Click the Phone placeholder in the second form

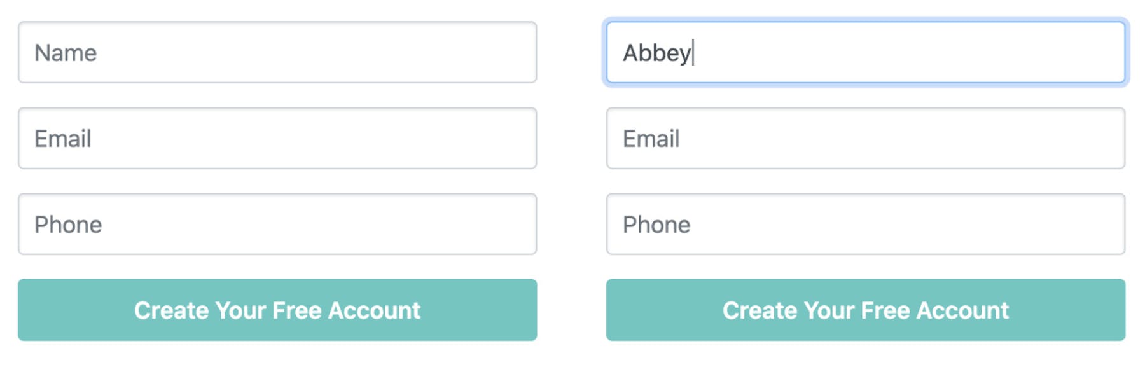pyautogui.click(x=656, y=225)
